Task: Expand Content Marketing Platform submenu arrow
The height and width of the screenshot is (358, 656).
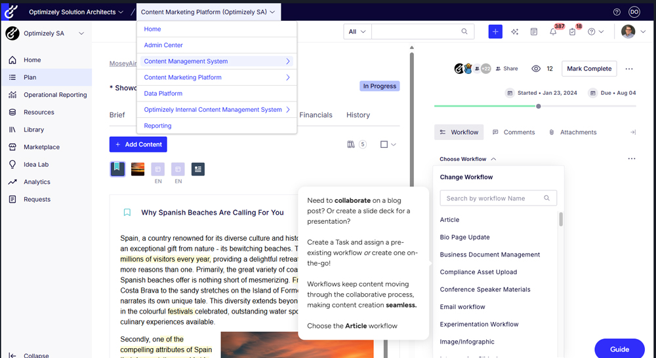Action: coord(288,78)
